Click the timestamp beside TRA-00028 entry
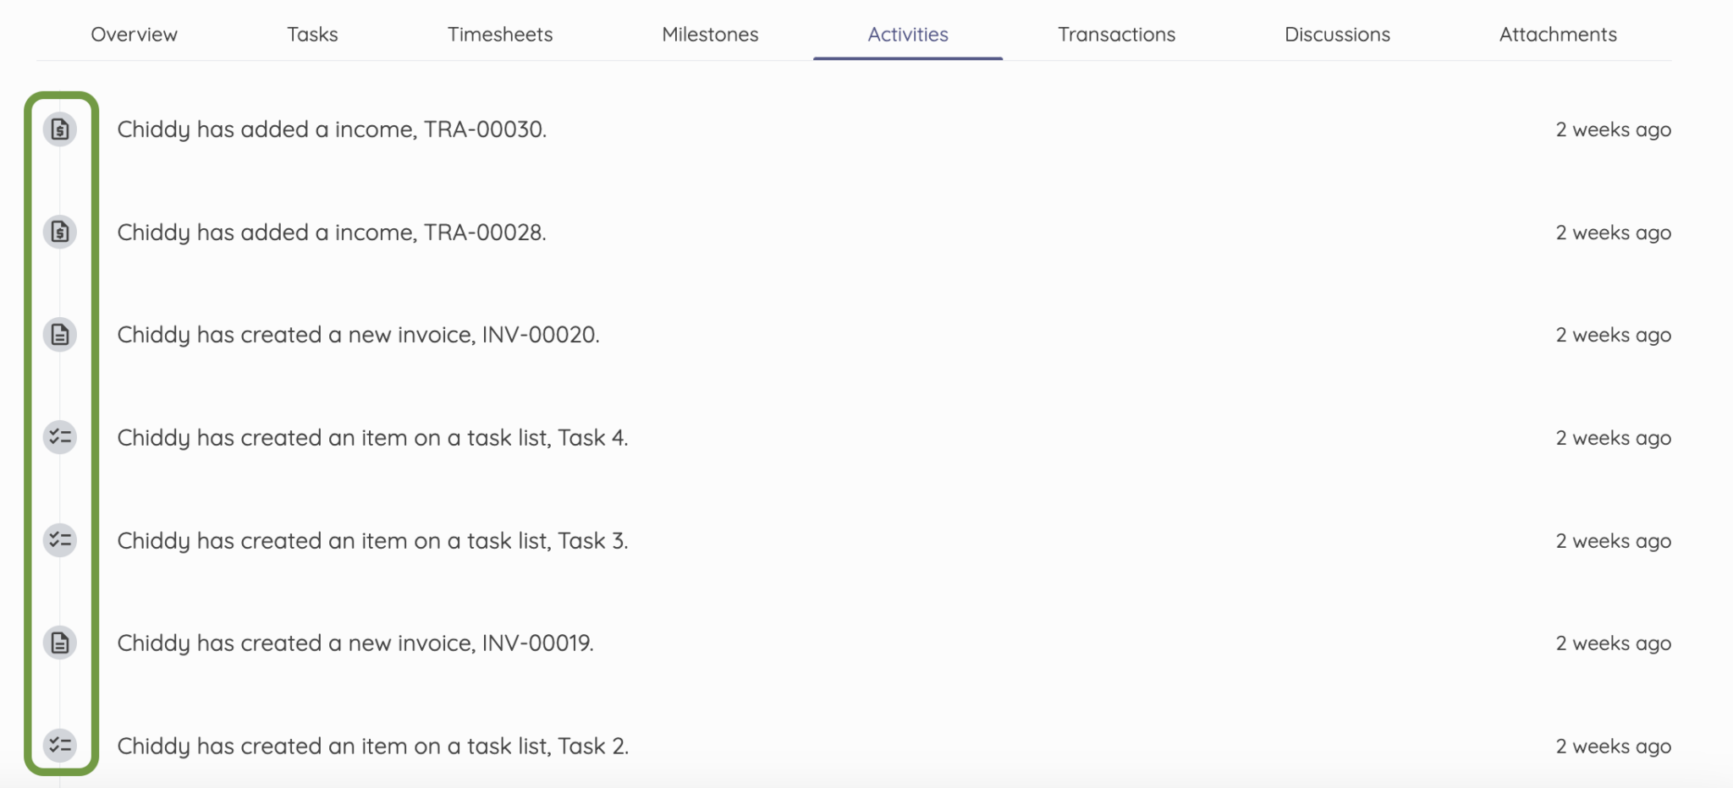Image resolution: width=1733 pixels, height=788 pixels. 1613,233
